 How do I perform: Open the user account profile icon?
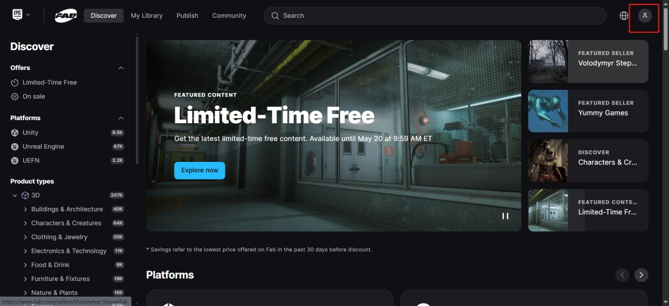pyautogui.click(x=644, y=16)
